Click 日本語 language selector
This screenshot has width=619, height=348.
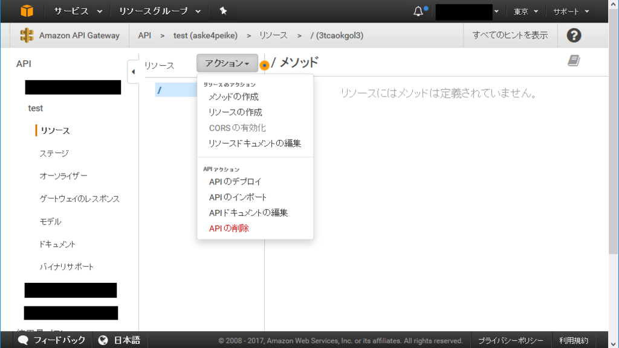(127, 340)
